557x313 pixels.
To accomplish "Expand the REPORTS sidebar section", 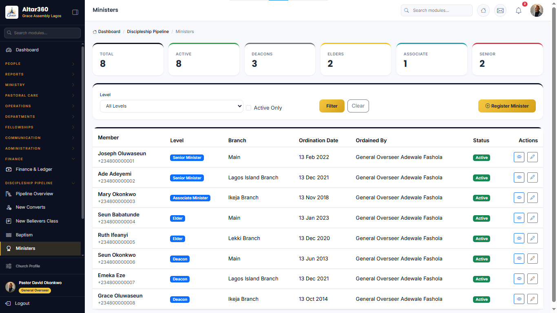I will pyautogui.click(x=40, y=74).
